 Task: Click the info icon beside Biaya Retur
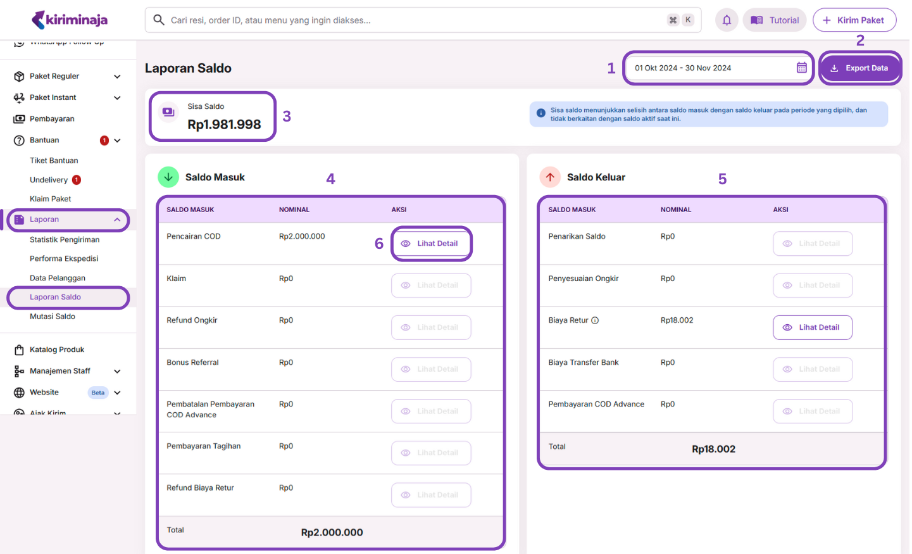pos(595,320)
